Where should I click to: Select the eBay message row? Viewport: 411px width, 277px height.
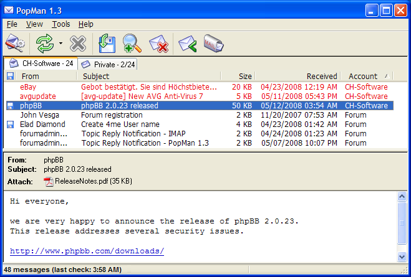200,87
